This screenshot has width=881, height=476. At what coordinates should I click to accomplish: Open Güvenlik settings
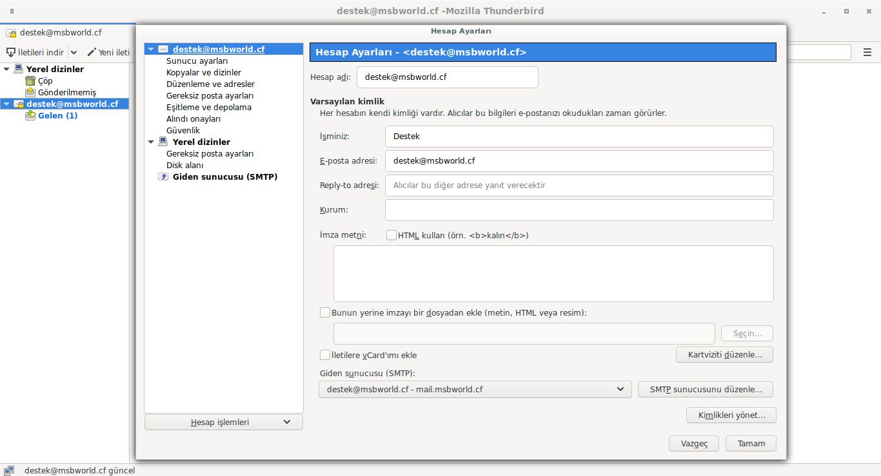[183, 130]
